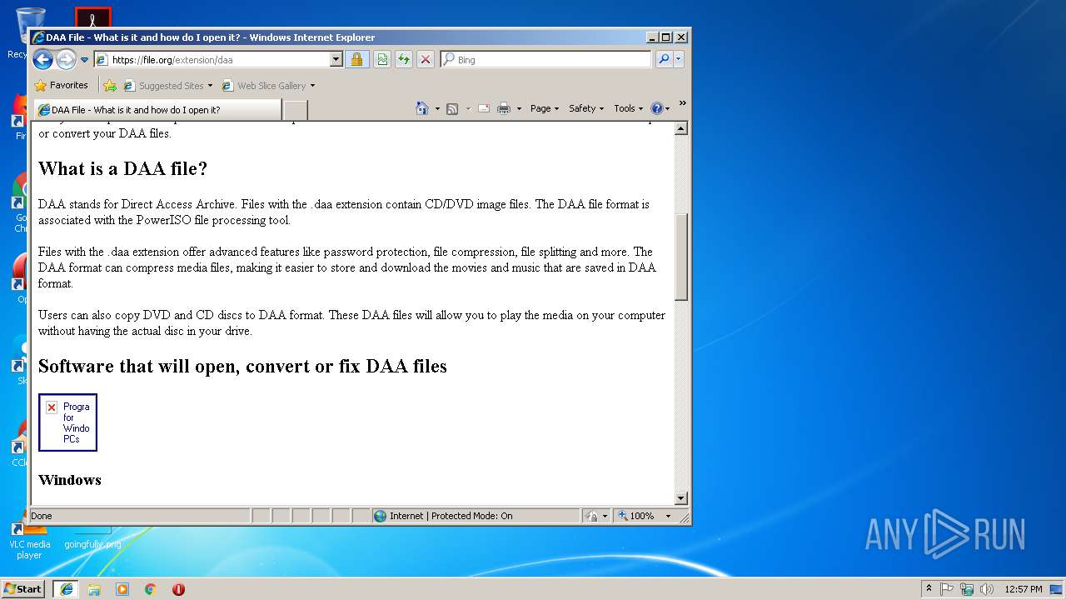Click the 12:57 PM clock
The width and height of the screenshot is (1066, 600).
point(1024,589)
